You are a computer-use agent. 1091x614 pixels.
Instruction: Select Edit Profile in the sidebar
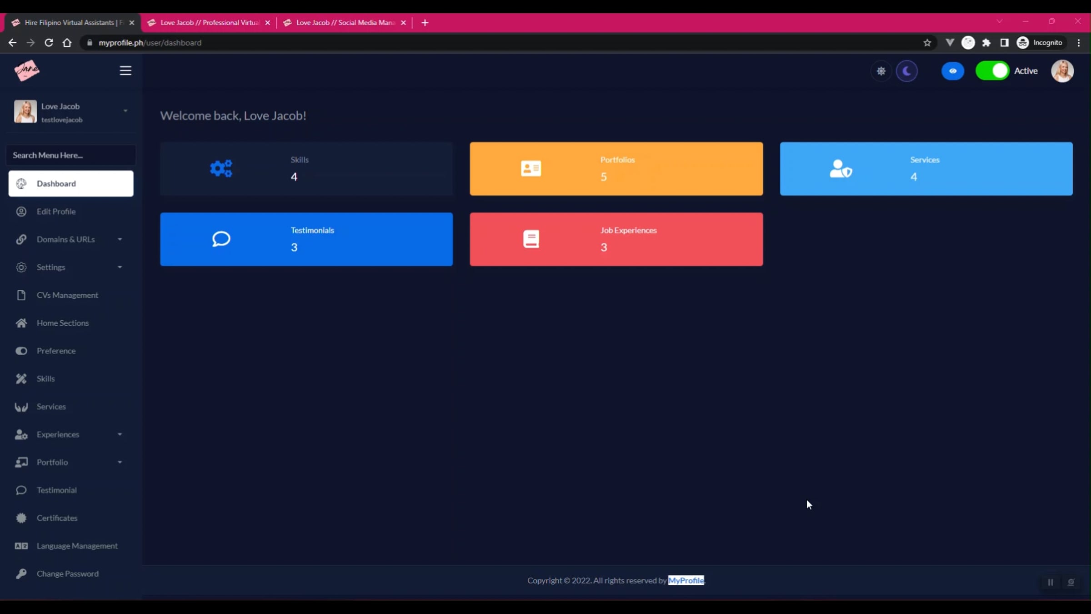[56, 211]
